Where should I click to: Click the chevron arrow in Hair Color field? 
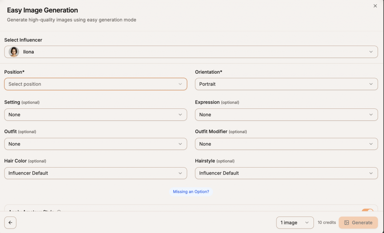click(x=180, y=173)
